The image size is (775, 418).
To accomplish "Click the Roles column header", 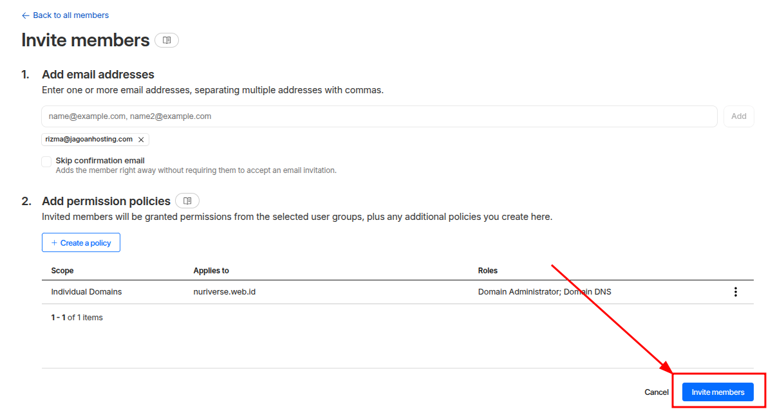I will pyautogui.click(x=487, y=271).
